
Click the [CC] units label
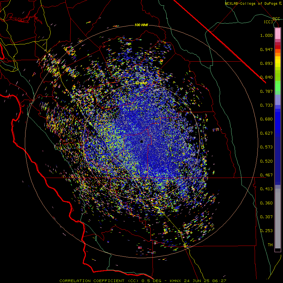(x=269, y=22)
